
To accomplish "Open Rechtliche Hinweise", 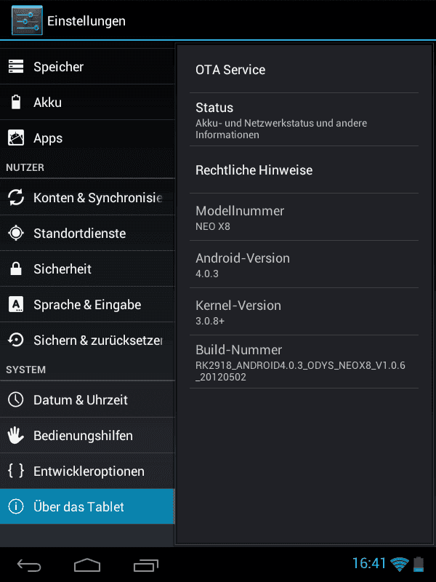I will pos(304,170).
